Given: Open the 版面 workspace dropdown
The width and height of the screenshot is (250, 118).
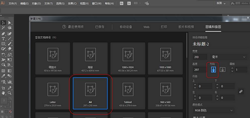Looking at the screenshot, I should click(221, 3).
